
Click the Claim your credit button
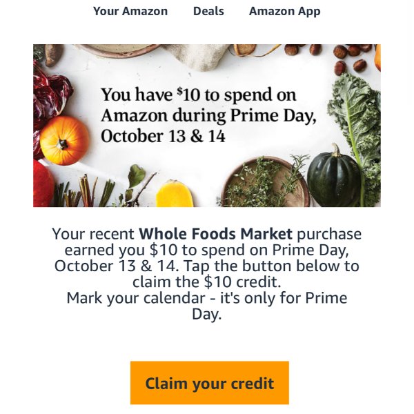point(210,383)
